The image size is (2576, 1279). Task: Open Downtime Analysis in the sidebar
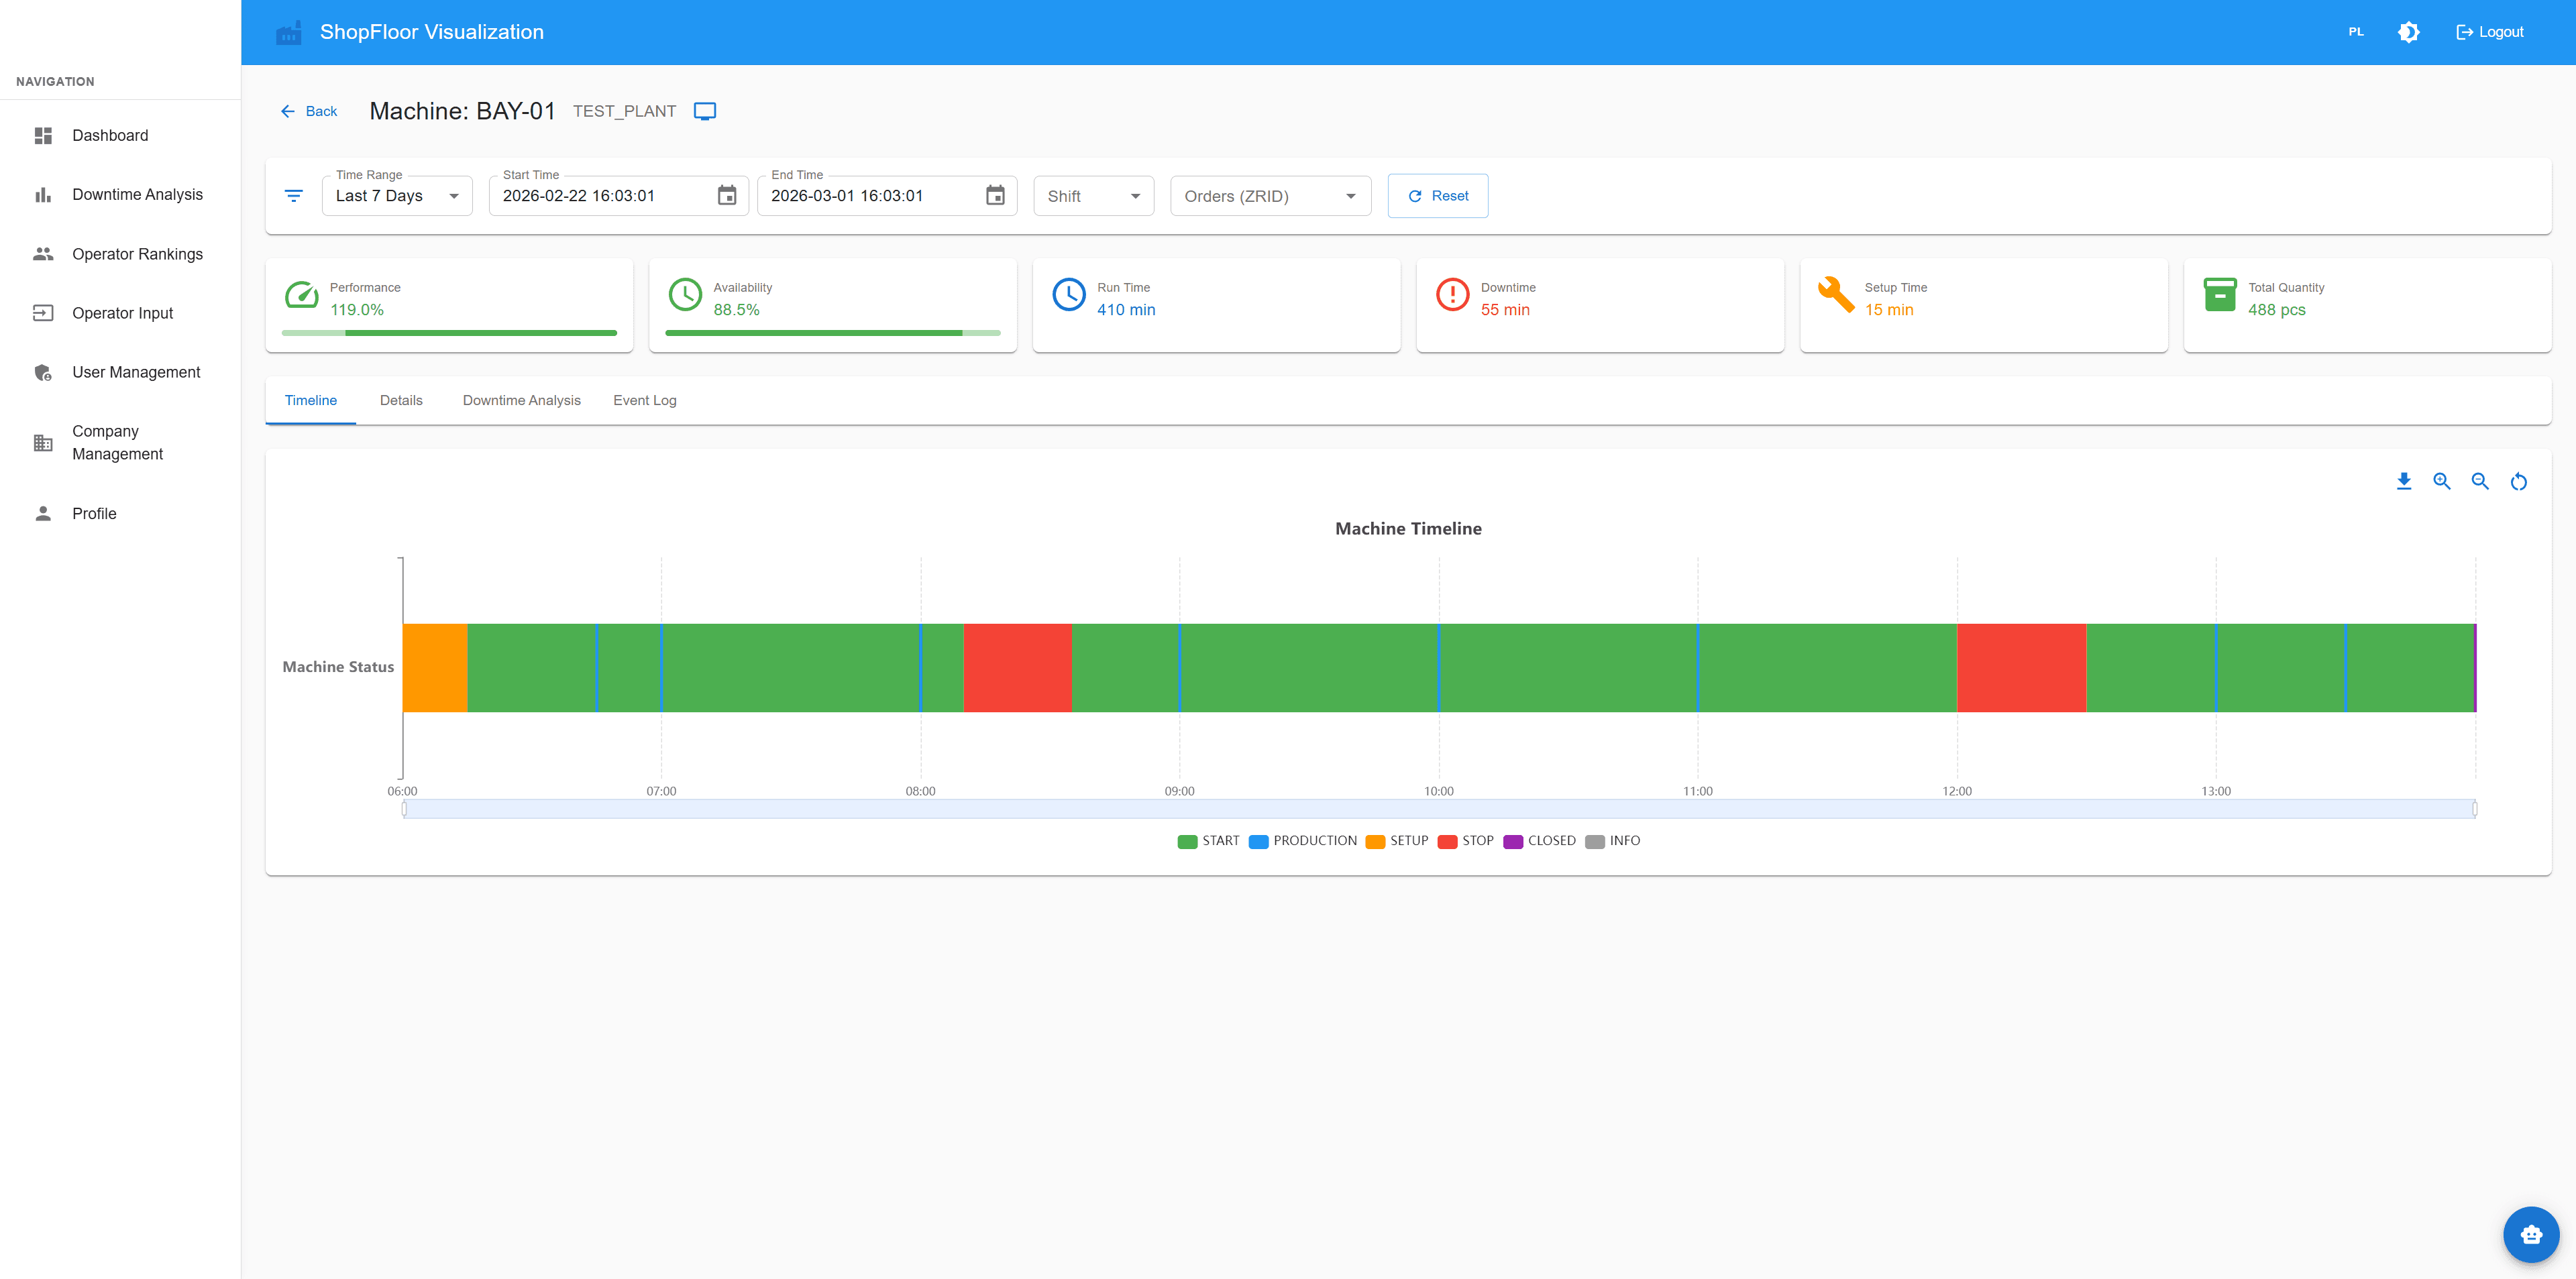120,194
